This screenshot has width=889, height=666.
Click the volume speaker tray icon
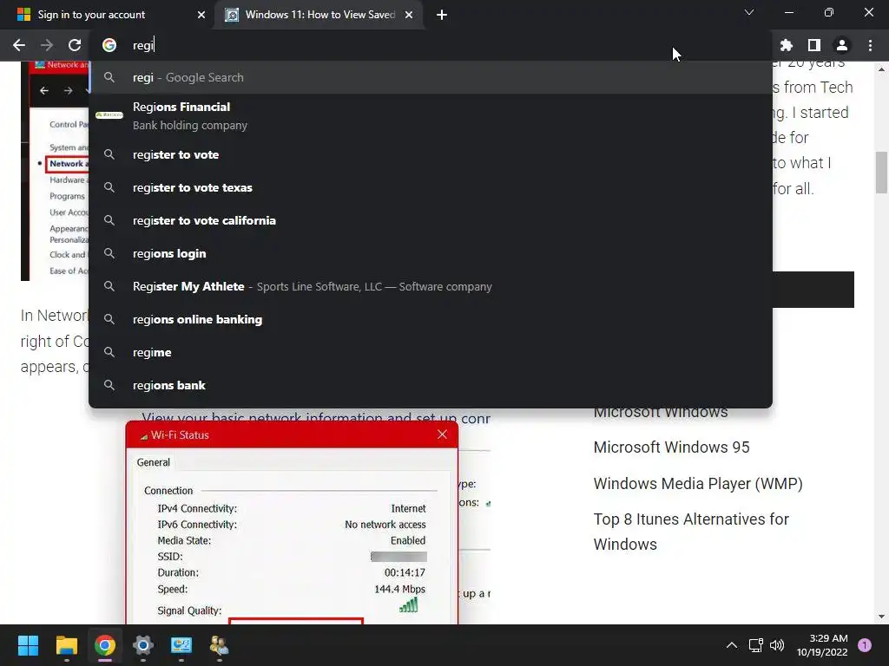coord(777,645)
